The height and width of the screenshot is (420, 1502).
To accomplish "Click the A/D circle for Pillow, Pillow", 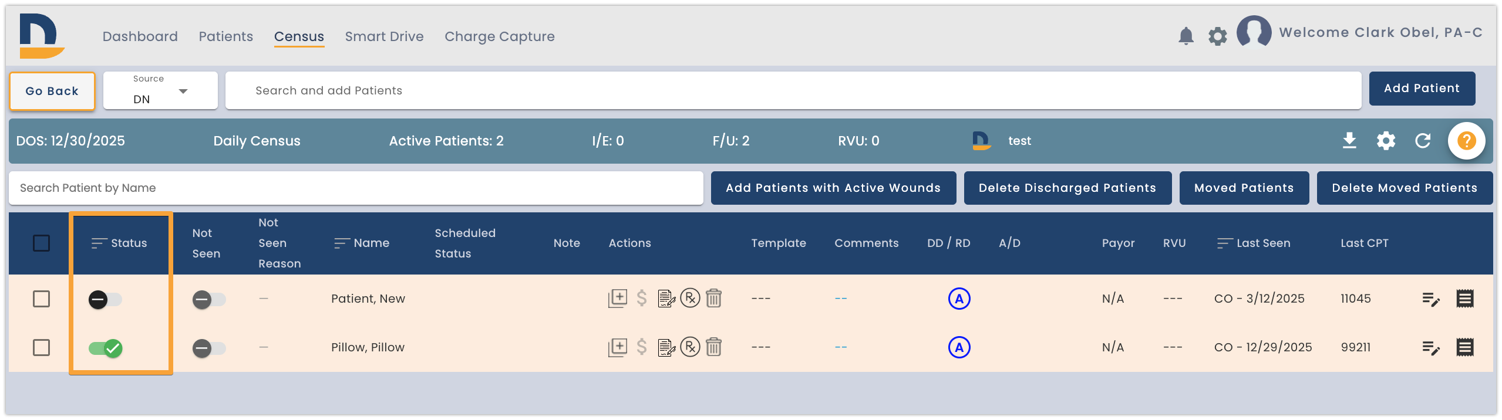I will pos(959,347).
